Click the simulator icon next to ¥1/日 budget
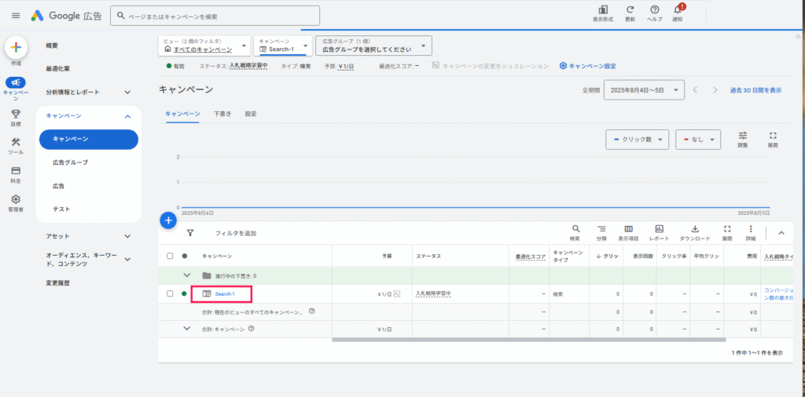This screenshot has width=805, height=397. click(397, 293)
